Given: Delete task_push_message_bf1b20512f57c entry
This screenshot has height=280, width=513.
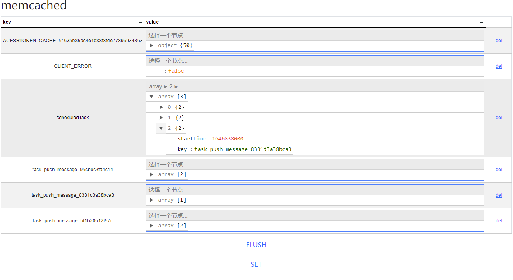Looking at the screenshot, I should [x=499, y=221].
